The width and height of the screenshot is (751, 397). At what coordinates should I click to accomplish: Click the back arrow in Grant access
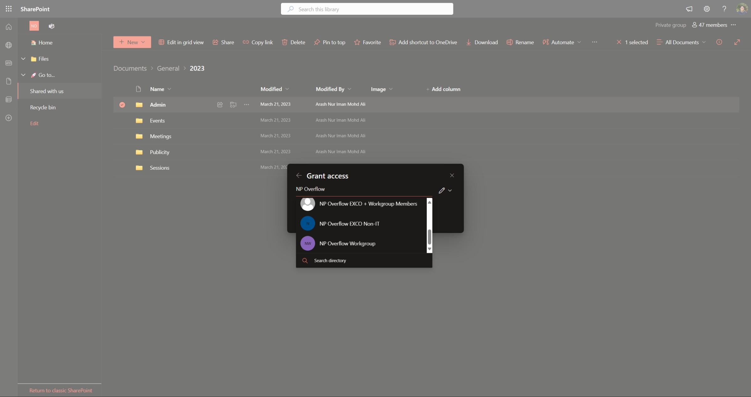click(x=299, y=176)
